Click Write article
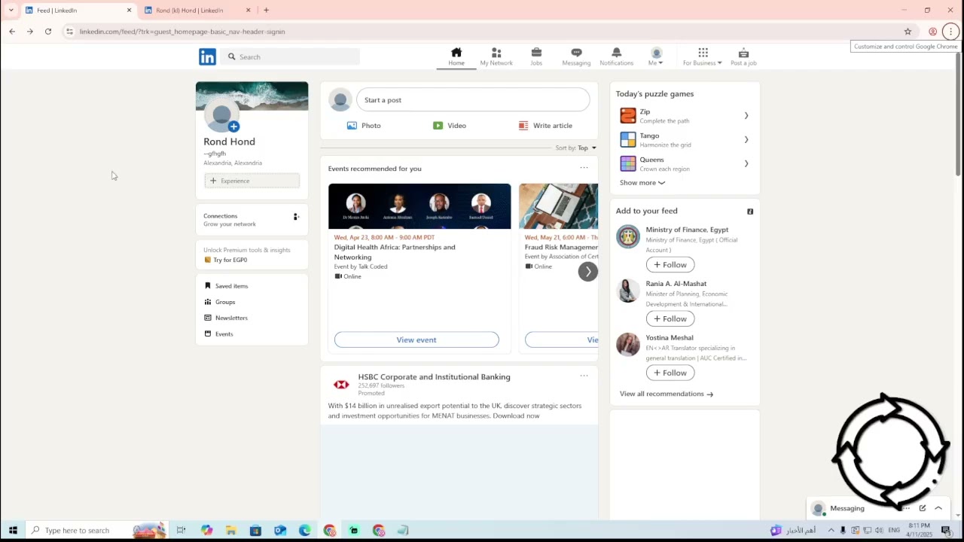Screen dimensions: 964x542 pyautogui.click(x=545, y=126)
